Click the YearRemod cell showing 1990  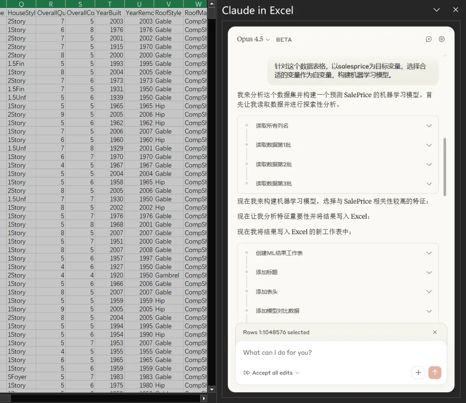coord(139,335)
